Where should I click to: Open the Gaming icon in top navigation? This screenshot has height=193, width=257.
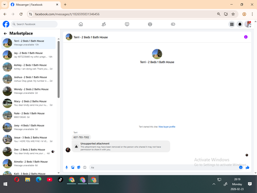tap(173, 24)
